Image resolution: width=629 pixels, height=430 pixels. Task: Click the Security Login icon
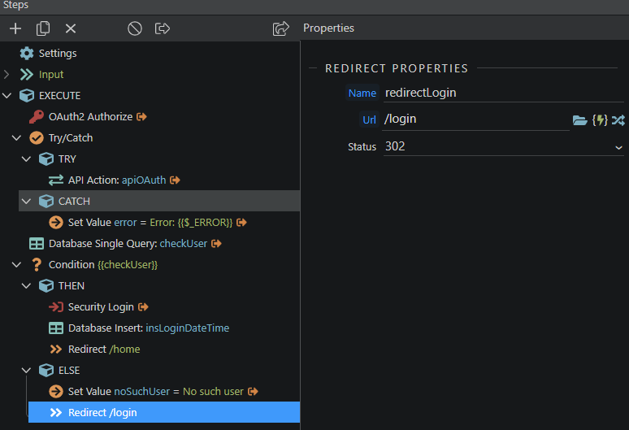click(x=56, y=307)
